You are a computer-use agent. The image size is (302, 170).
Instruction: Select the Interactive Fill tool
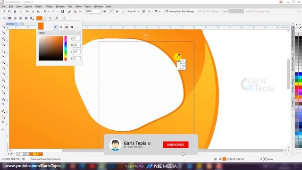[3, 117]
